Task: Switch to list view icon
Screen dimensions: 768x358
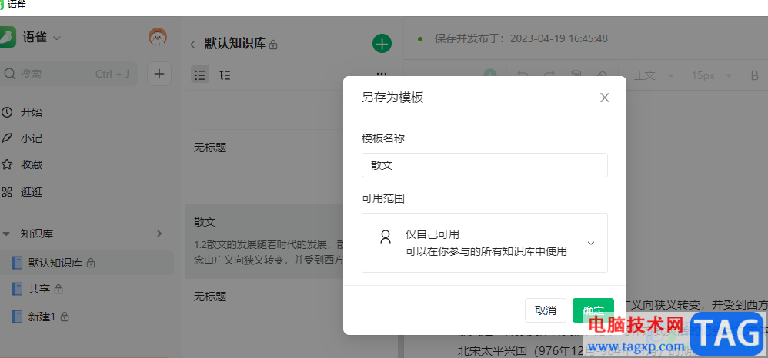Action: [200, 75]
